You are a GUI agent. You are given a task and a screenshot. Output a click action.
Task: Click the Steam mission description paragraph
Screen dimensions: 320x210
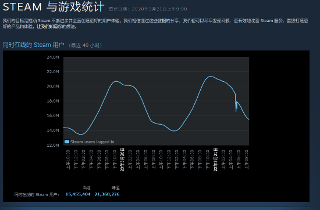pos(155,24)
